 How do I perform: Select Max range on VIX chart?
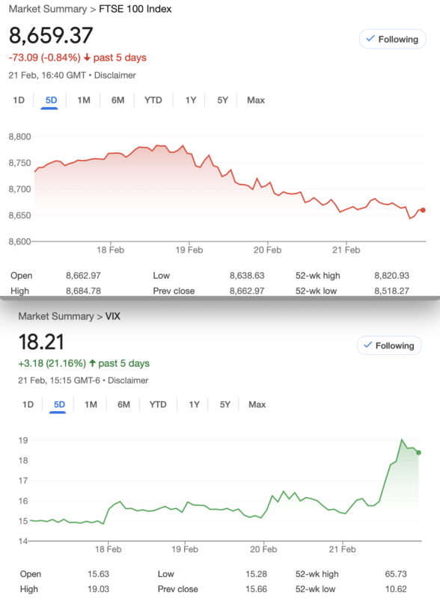point(257,404)
